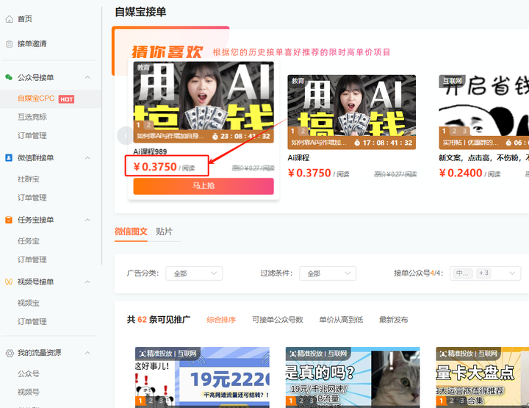Open 社群宝 in the sidebar

29,179
